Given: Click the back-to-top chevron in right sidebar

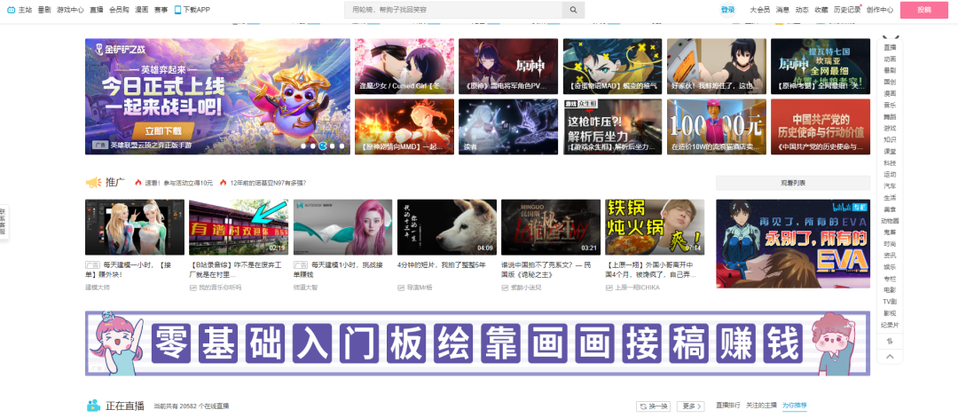Looking at the screenshot, I should click(890, 357).
